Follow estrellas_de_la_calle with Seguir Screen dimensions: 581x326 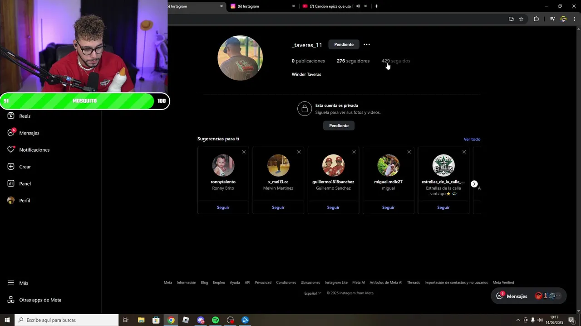[443, 207]
